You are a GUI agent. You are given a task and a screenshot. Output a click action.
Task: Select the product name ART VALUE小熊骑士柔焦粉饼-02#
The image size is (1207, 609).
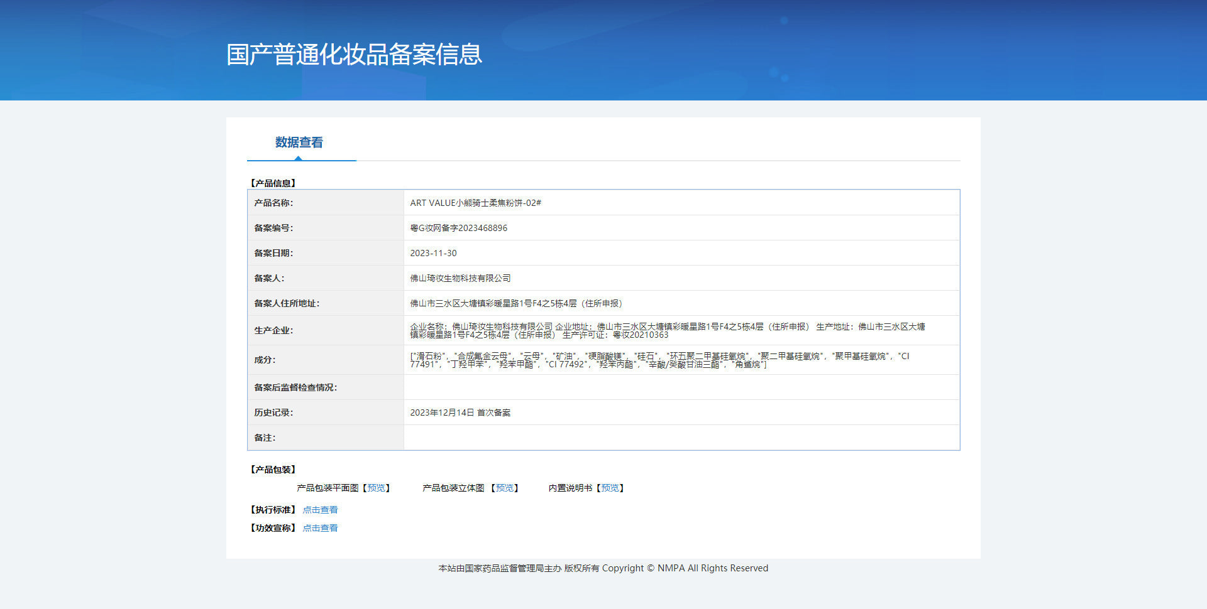(x=475, y=203)
